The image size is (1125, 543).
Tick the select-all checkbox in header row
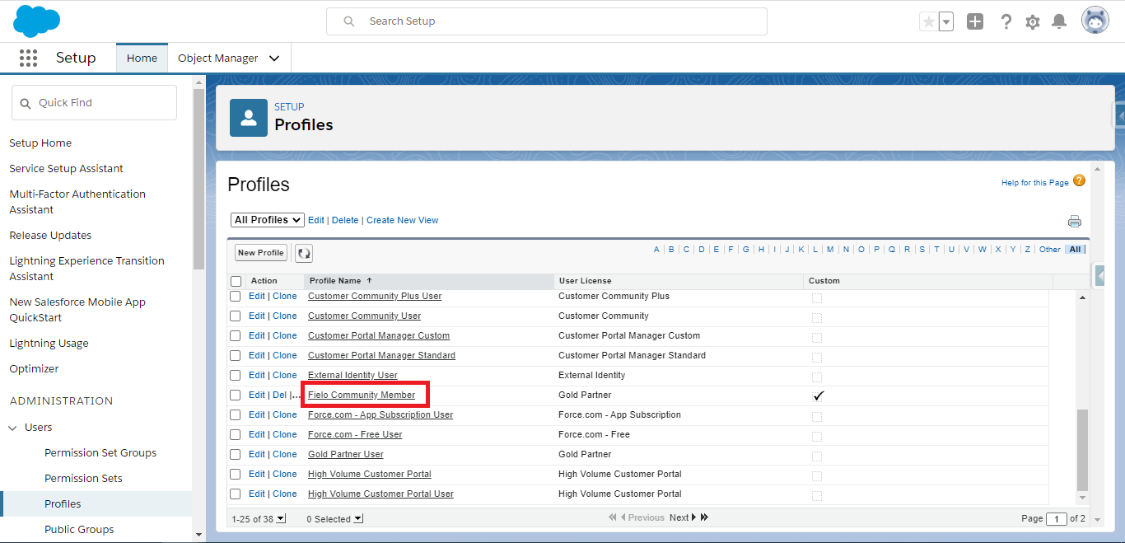[236, 281]
